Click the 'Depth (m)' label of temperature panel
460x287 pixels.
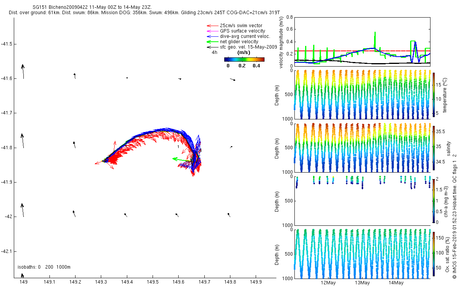pyautogui.click(x=277, y=95)
